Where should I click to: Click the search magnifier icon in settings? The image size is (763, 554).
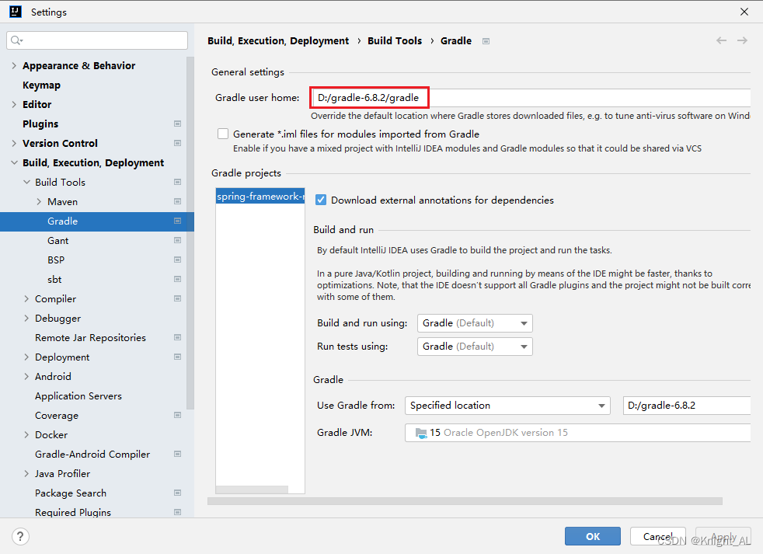(x=16, y=40)
